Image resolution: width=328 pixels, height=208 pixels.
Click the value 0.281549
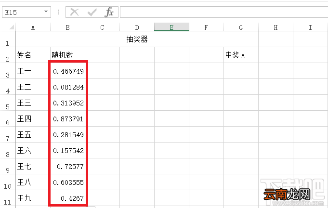pyautogui.click(x=68, y=135)
